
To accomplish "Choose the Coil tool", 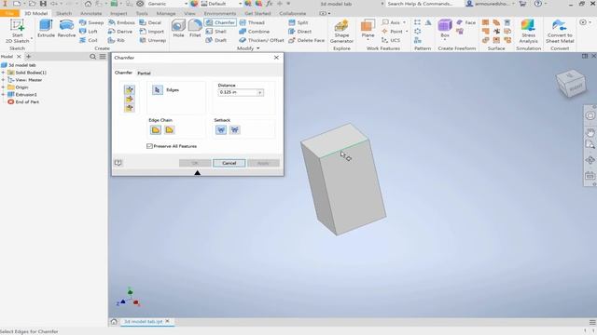I will 89,40.
